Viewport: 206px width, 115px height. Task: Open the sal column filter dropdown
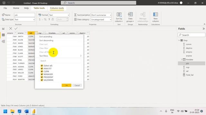coord(67,33)
